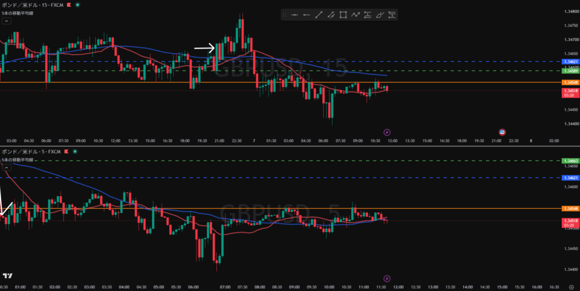Open the US flag economic event marker

(x=502, y=132)
